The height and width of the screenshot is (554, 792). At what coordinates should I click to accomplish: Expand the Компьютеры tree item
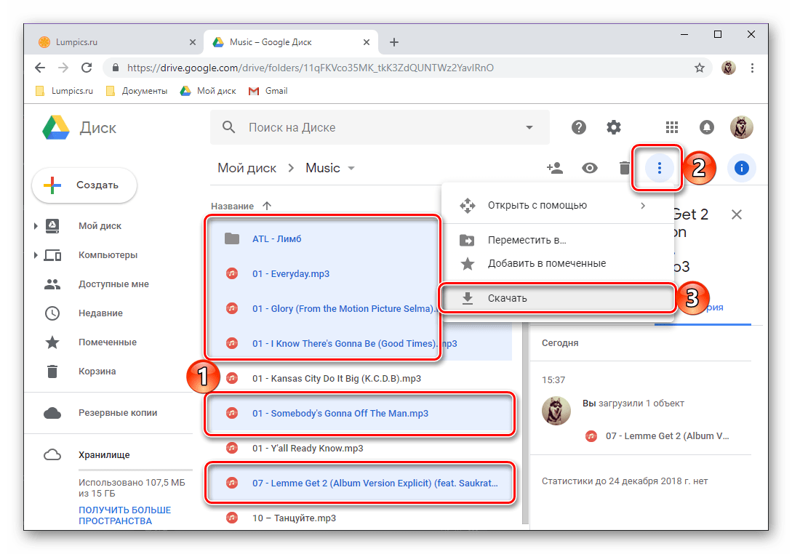36,255
